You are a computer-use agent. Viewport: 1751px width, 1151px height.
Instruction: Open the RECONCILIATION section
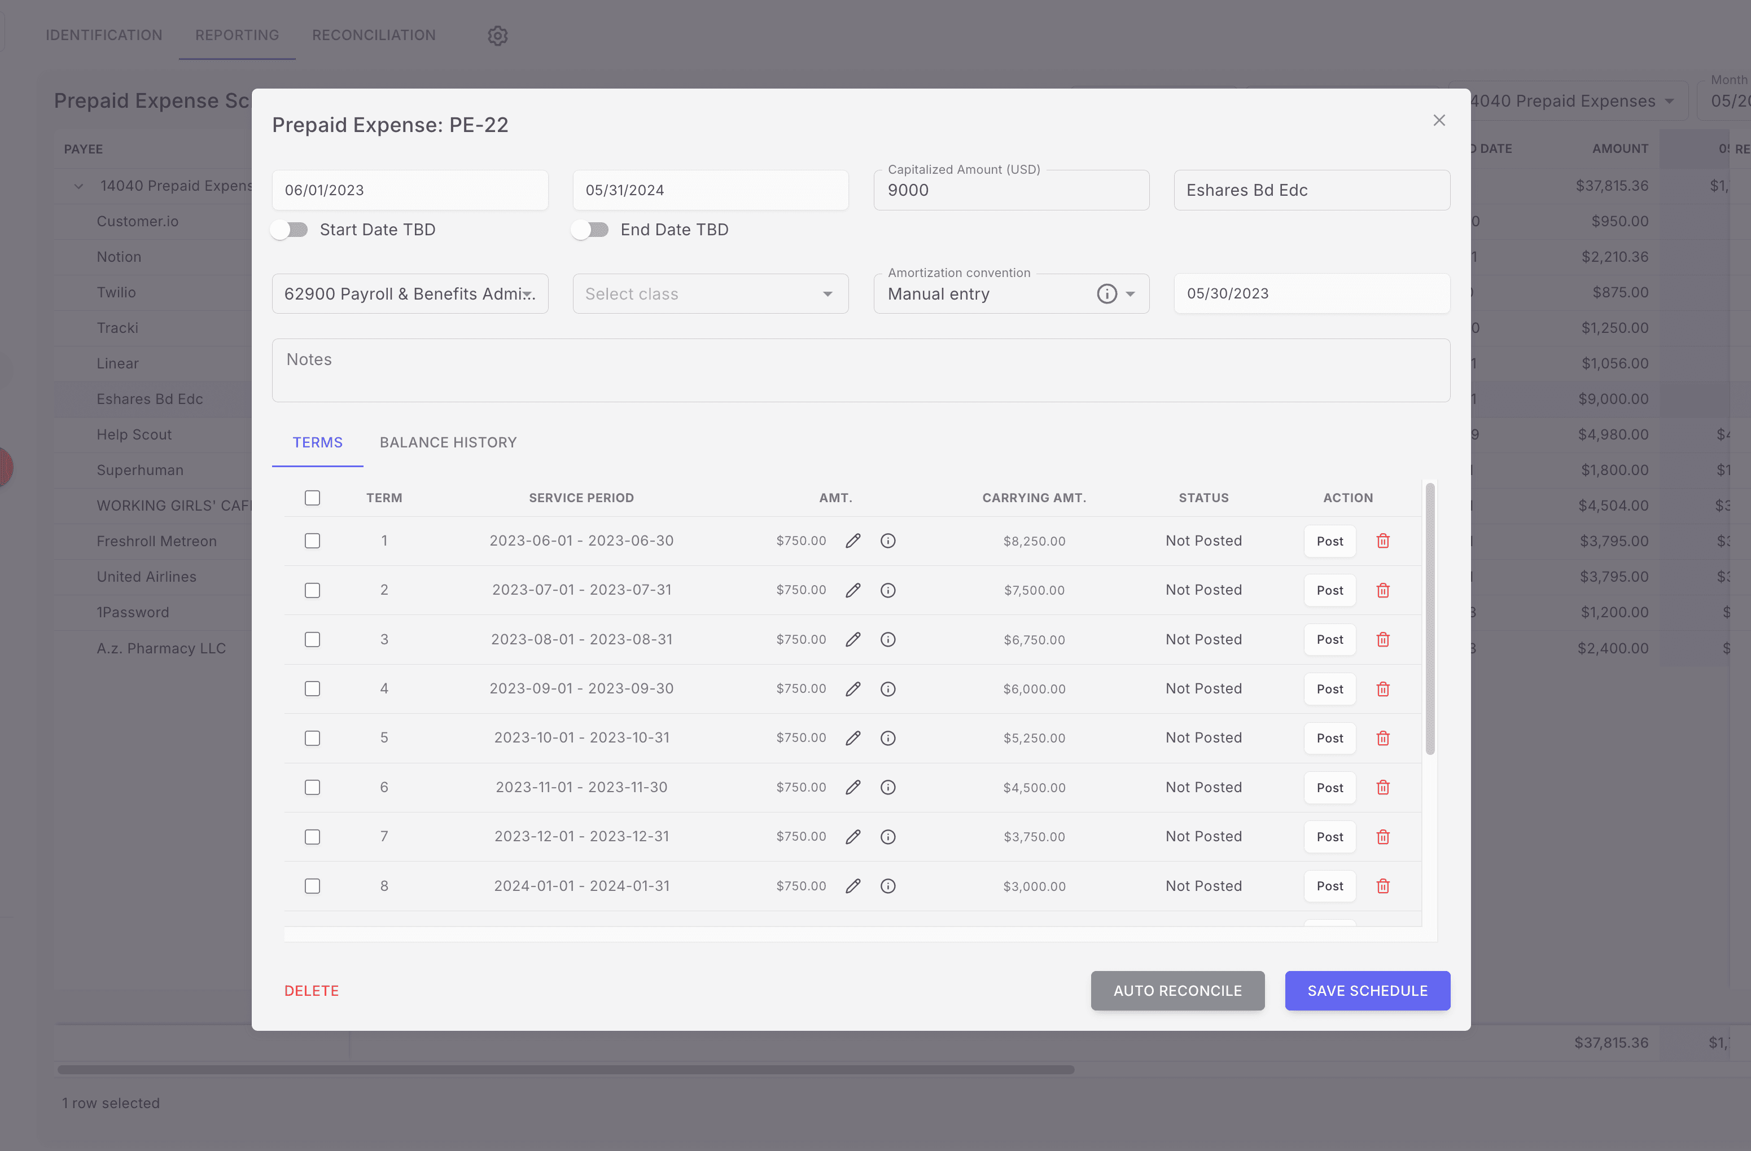373,34
